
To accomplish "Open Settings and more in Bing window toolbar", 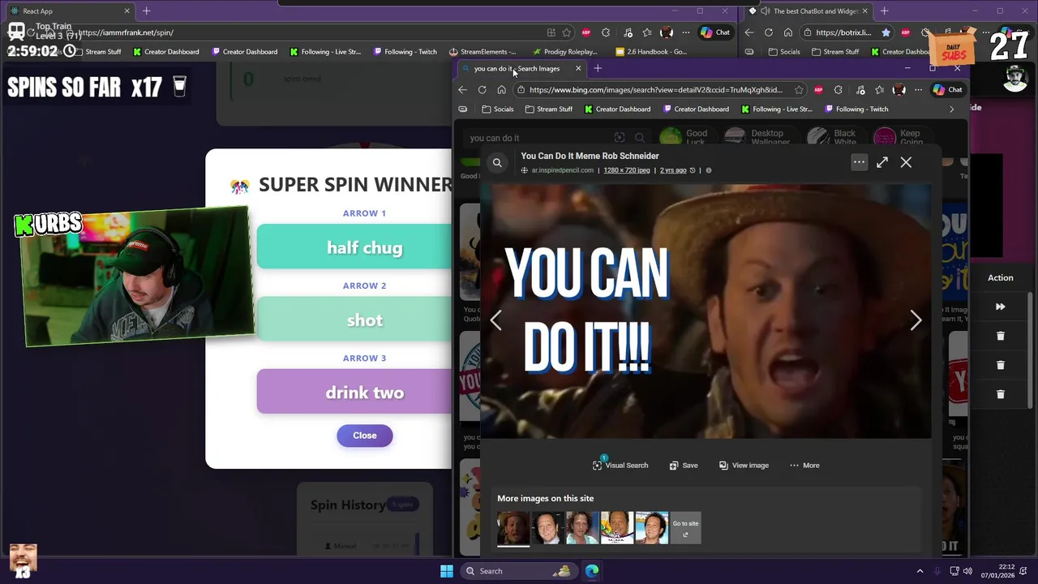I will pos(918,90).
